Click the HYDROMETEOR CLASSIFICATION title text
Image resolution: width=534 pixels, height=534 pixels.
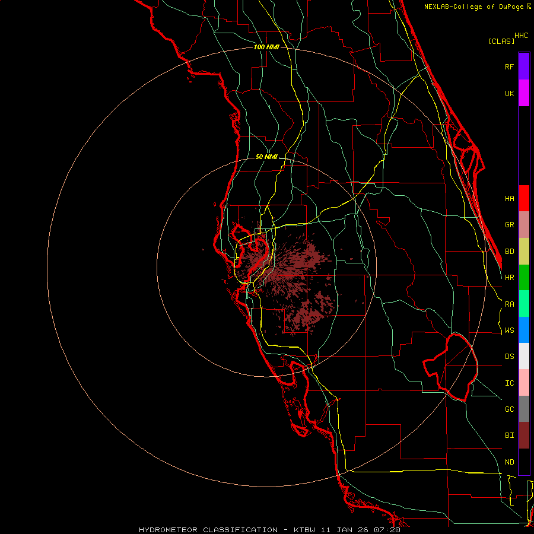(208, 530)
